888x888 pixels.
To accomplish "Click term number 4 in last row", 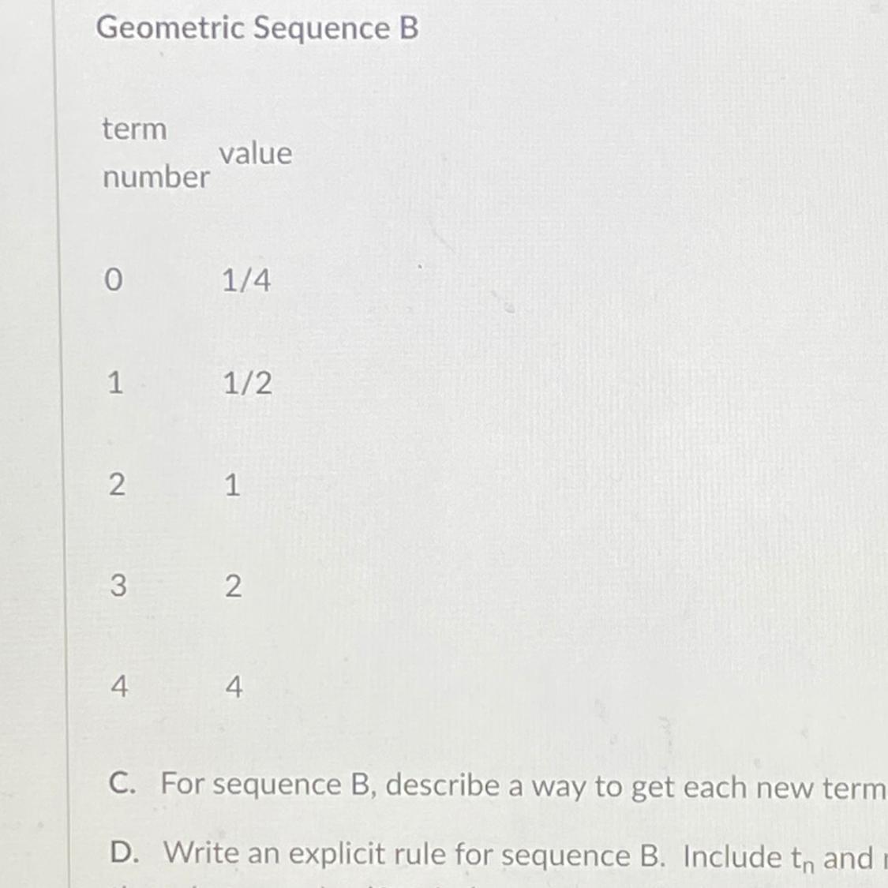I will 119,687.
